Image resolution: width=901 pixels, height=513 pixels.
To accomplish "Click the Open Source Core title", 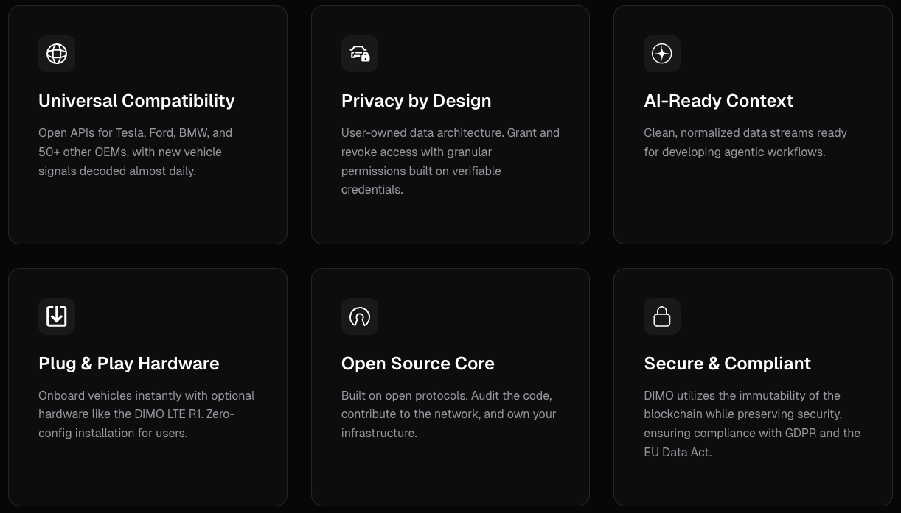I will pyautogui.click(x=417, y=364).
